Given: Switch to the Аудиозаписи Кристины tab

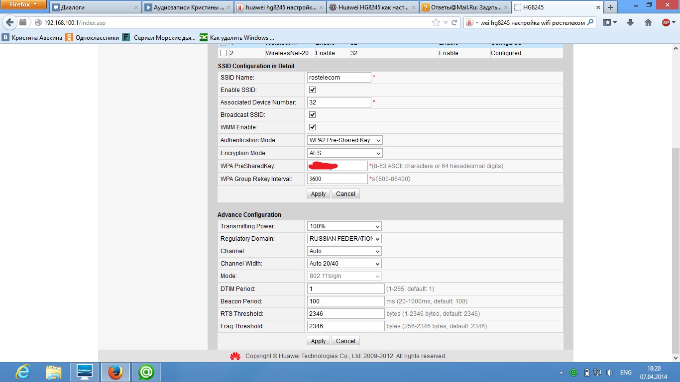Looking at the screenshot, I should coord(188,7).
